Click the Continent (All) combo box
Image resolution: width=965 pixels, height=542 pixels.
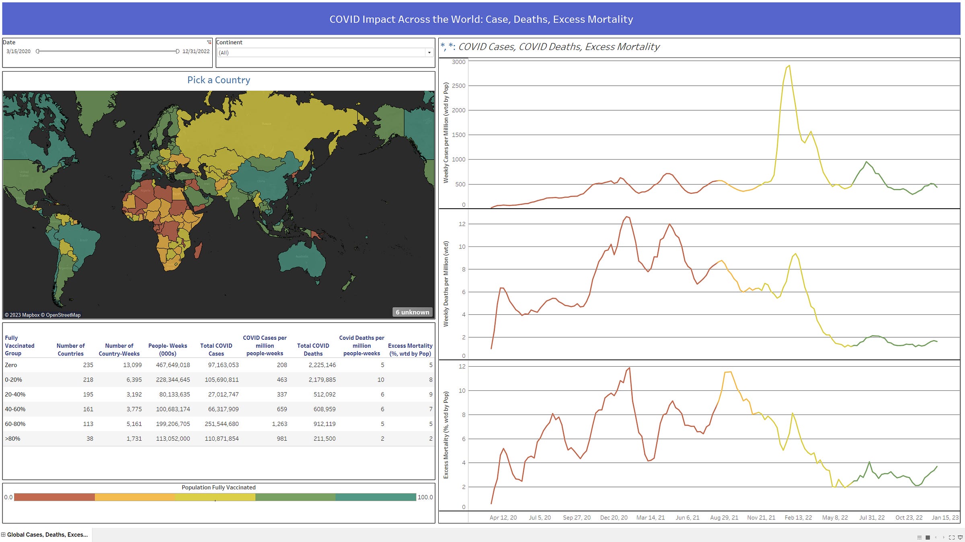click(325, 53)
